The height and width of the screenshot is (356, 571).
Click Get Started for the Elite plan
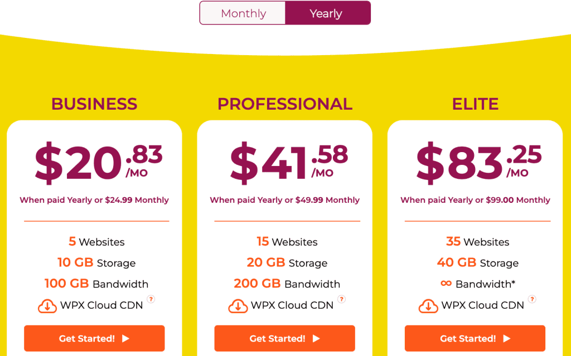(x=475, y=338)
